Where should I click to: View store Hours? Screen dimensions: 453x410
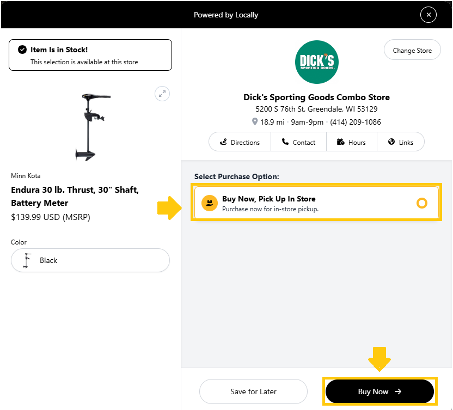(351, 142)
